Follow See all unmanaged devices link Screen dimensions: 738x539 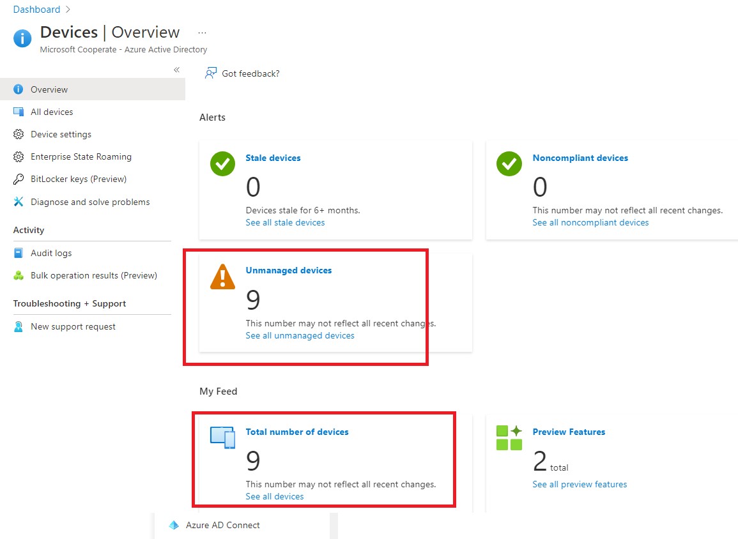(300, 335)
